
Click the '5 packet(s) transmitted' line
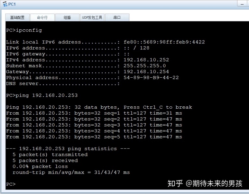click(x=50, y=155)
